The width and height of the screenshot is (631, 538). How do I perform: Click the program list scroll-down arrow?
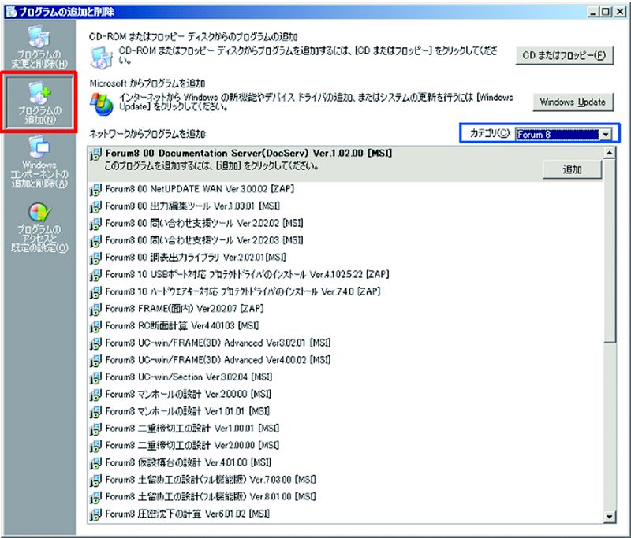610,517
